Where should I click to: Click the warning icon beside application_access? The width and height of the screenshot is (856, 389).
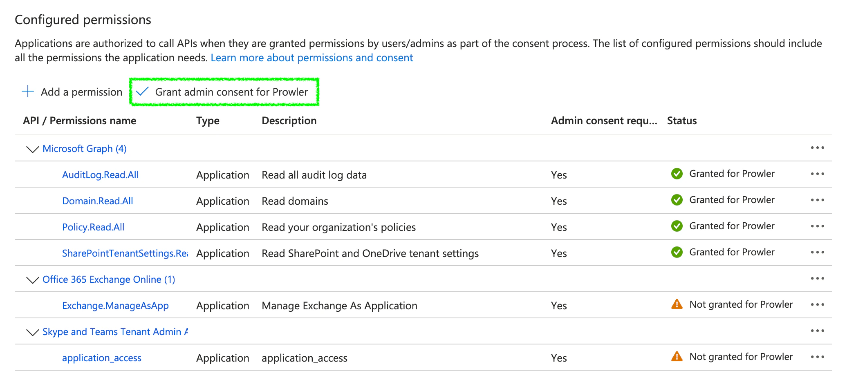coord(677,356)
